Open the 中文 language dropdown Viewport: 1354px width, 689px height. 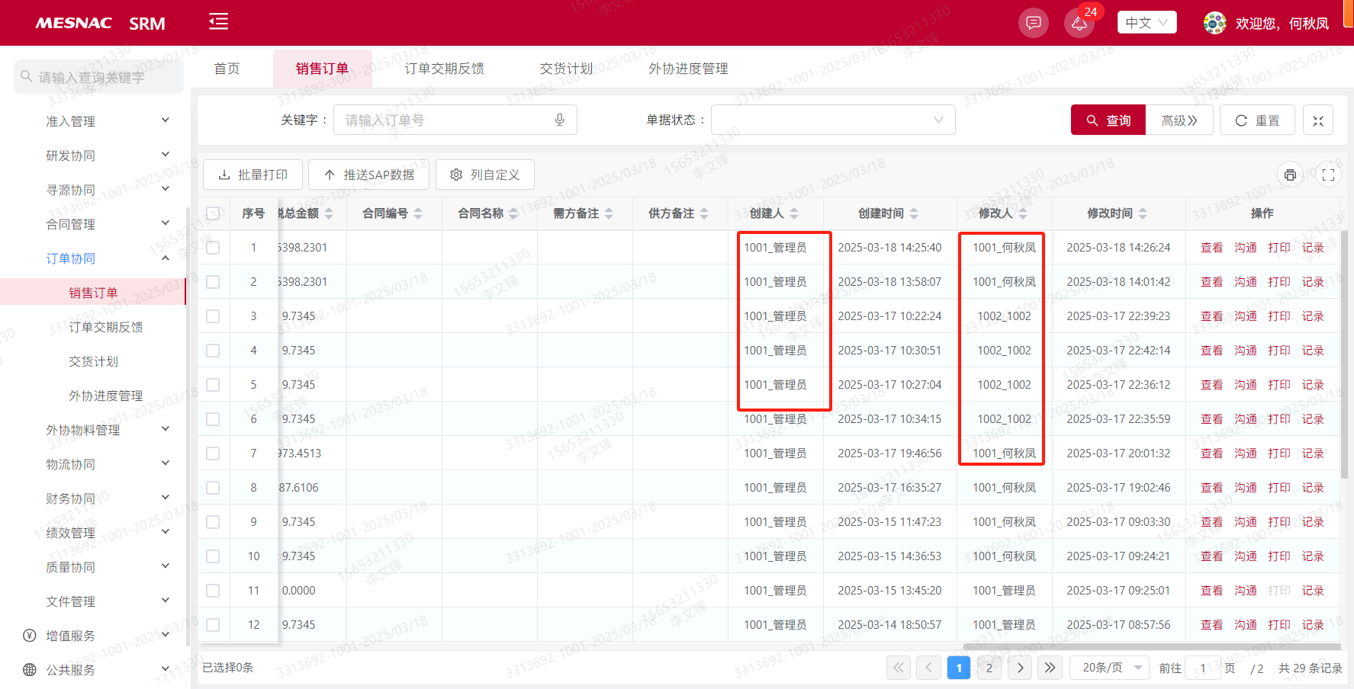(x=1147, y=22)
